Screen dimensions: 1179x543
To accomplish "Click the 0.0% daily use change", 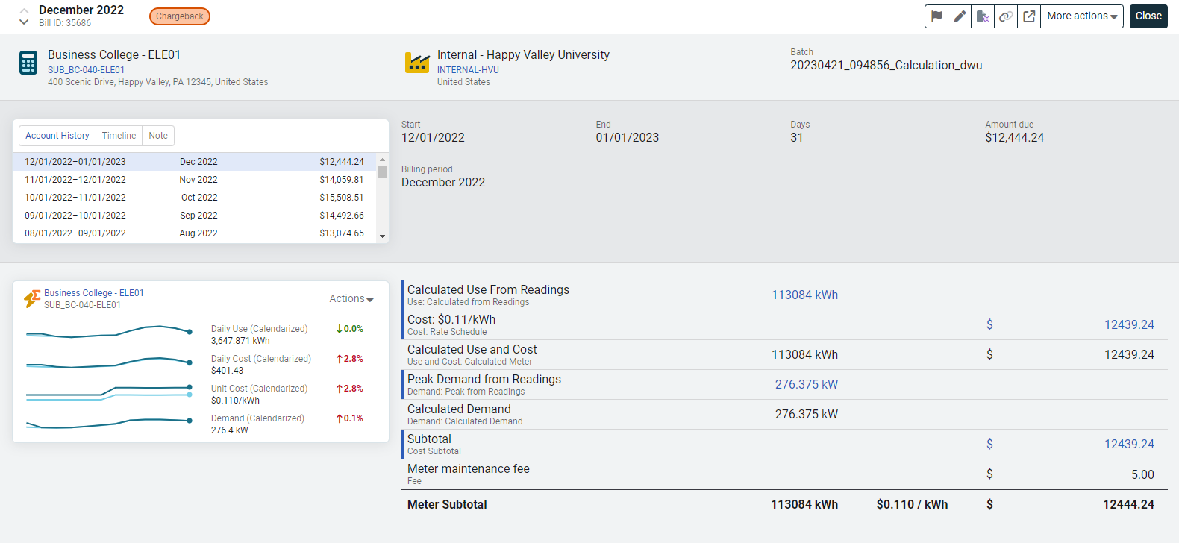I will [x=349, y=329].
